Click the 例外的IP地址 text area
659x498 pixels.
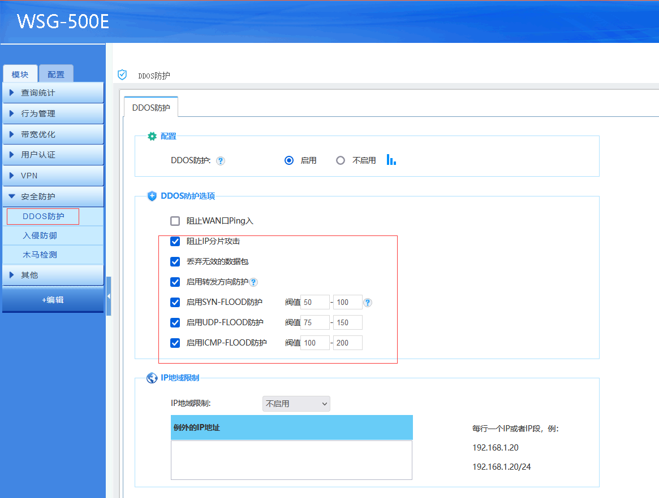[291, 460]
